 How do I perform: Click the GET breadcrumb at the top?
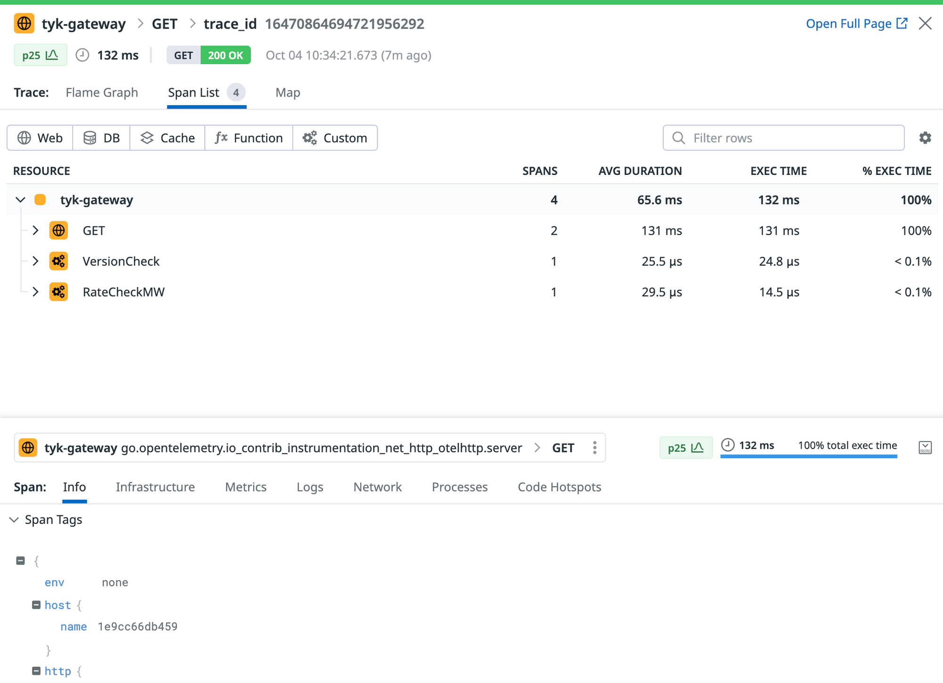164,23
